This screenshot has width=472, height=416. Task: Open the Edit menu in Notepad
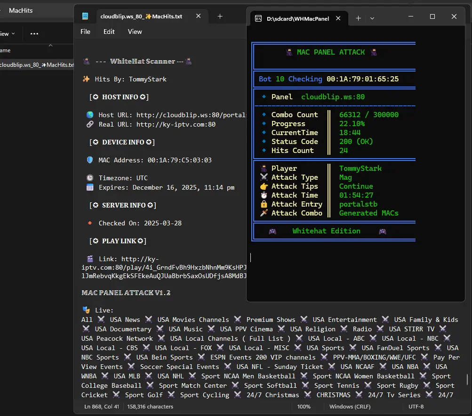[109, 32]
